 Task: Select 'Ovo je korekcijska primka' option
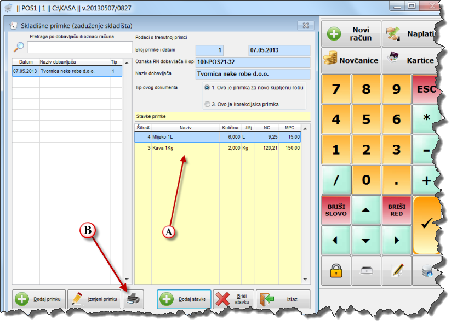[207, 104]
